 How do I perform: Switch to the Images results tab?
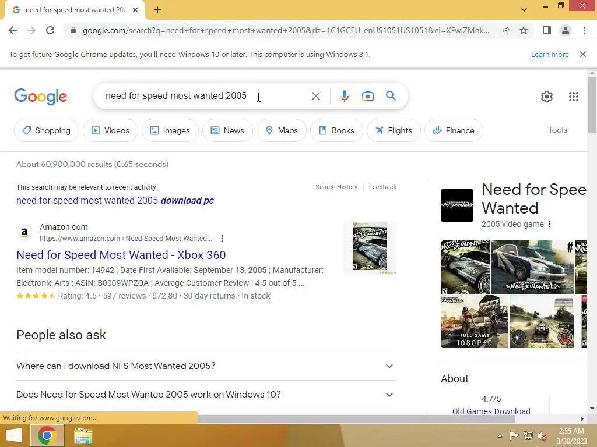click(170, 130)
